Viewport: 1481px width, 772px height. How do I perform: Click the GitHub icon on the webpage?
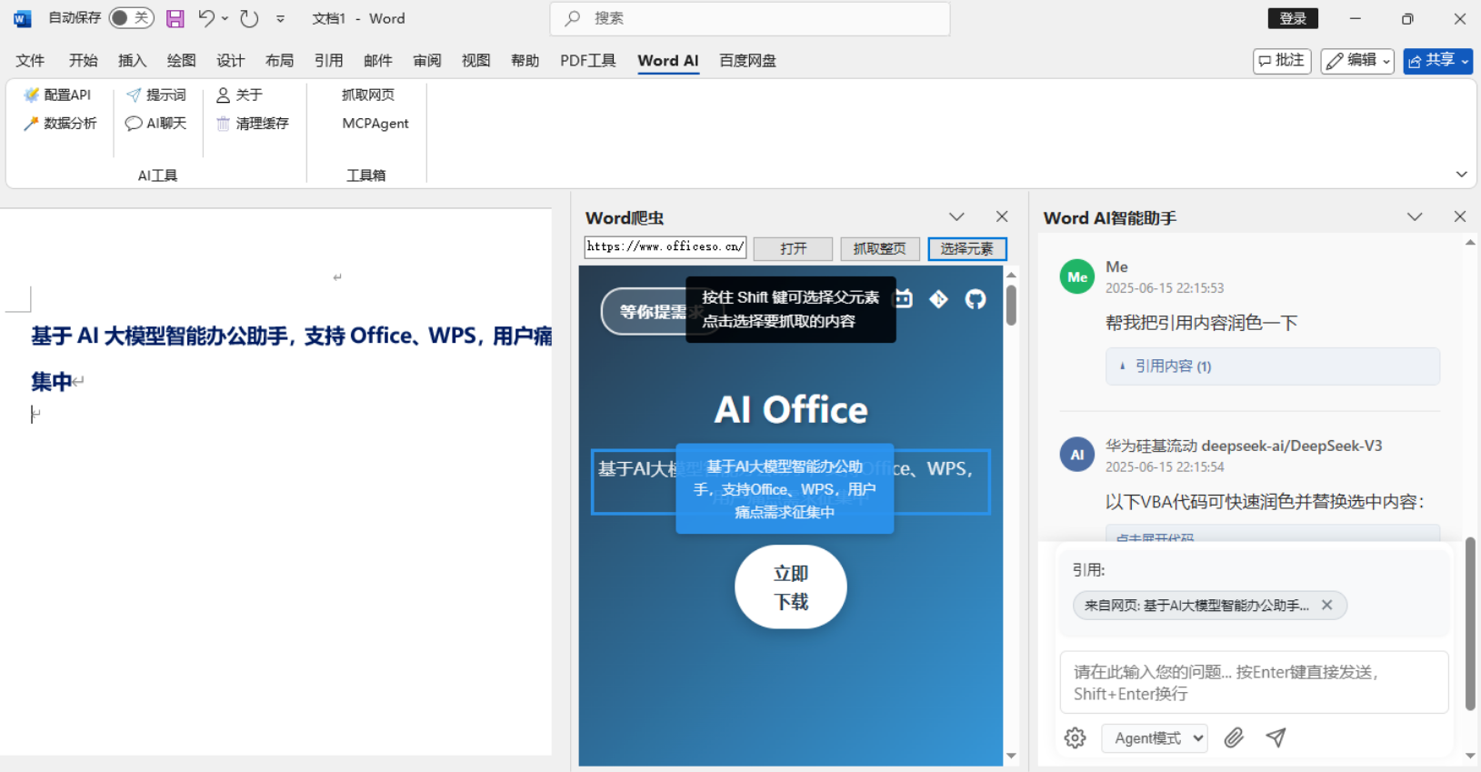click(976, 299)
